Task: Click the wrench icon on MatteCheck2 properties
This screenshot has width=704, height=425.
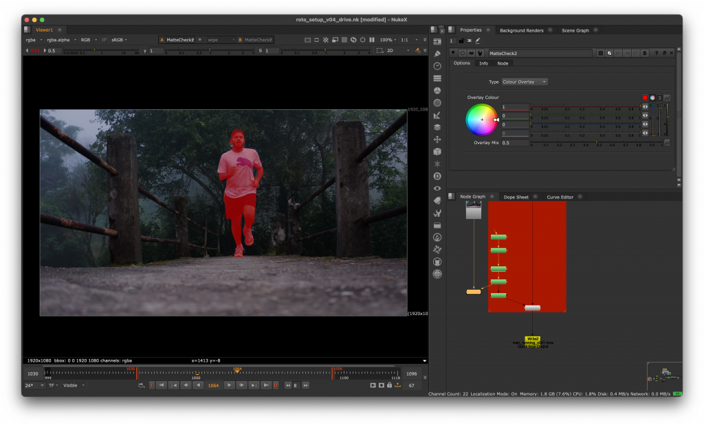Action: click(481, 53)
